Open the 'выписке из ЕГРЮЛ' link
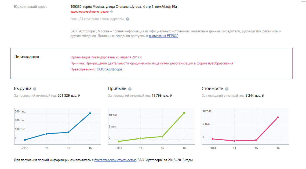This screenshot has width=306, height=169. coord(163,36)
